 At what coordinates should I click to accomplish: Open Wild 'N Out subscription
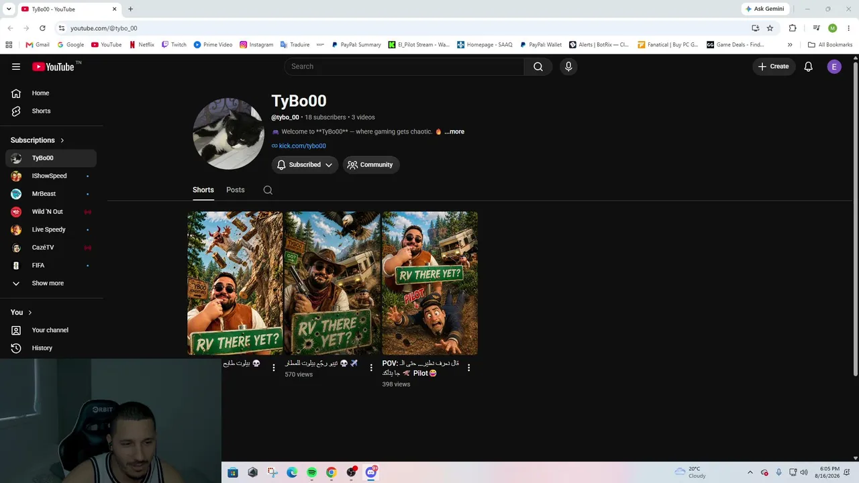[x=51, y=212]
